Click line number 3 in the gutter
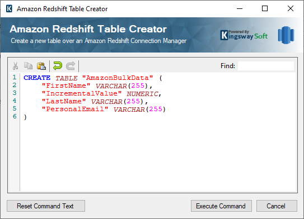The width and height of the screenshot is (304, 219). (x=15, y=93)
